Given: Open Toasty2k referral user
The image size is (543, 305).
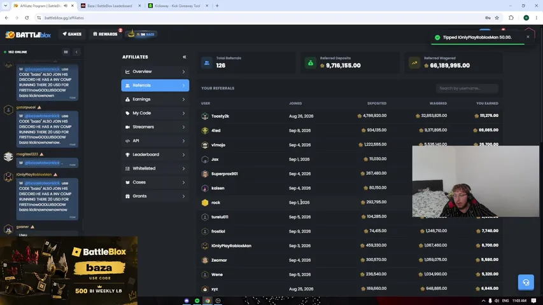Looking at the screenshot, I should click(220, 116).
